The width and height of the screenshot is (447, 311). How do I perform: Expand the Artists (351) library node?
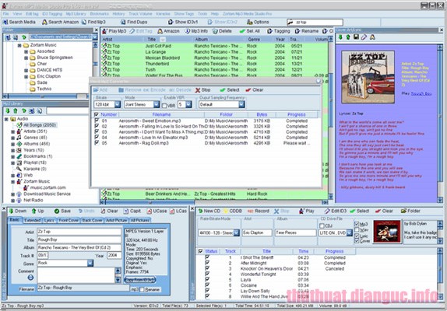(x=12, y=131)
